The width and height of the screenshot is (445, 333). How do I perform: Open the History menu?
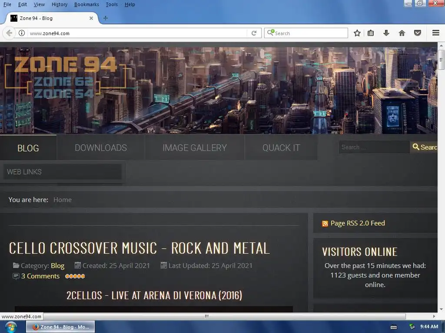[x=60, y=4]
